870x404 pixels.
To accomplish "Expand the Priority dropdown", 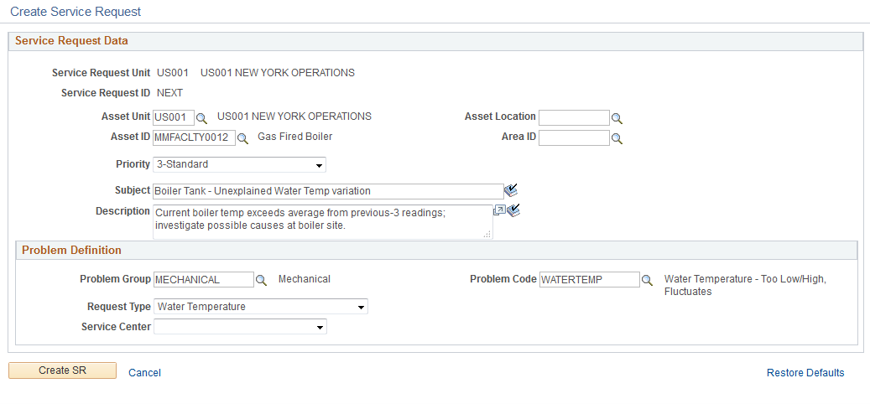I will (239, 164).
